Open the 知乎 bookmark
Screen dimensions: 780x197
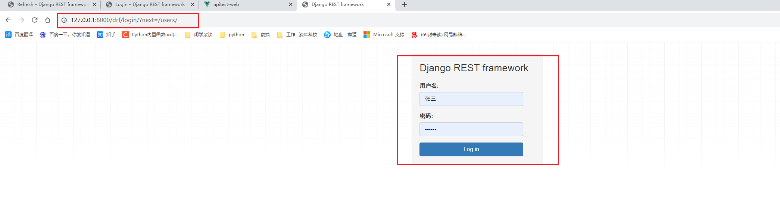[x=106, y=35]
